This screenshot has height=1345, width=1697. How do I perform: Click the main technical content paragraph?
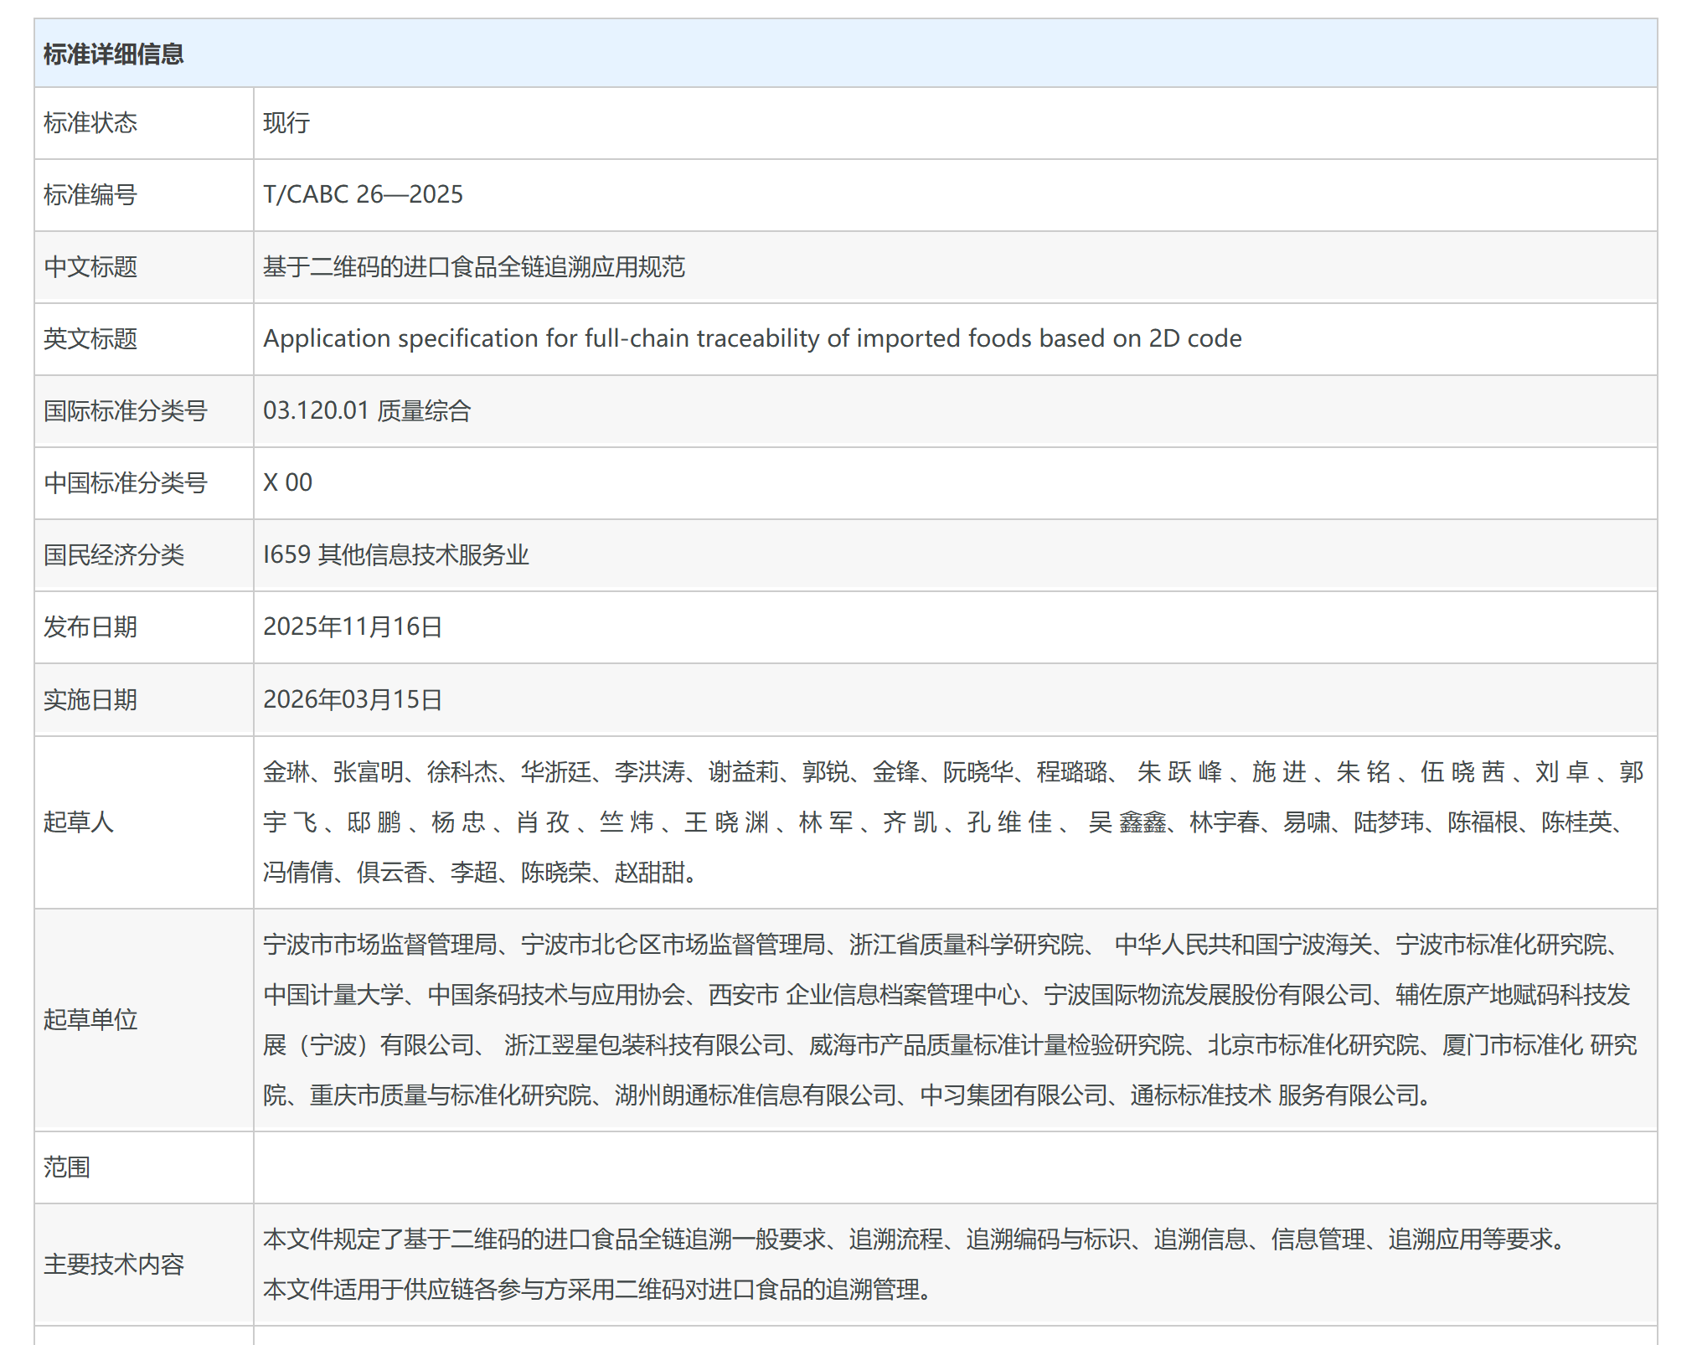(x=913, y=1264)
